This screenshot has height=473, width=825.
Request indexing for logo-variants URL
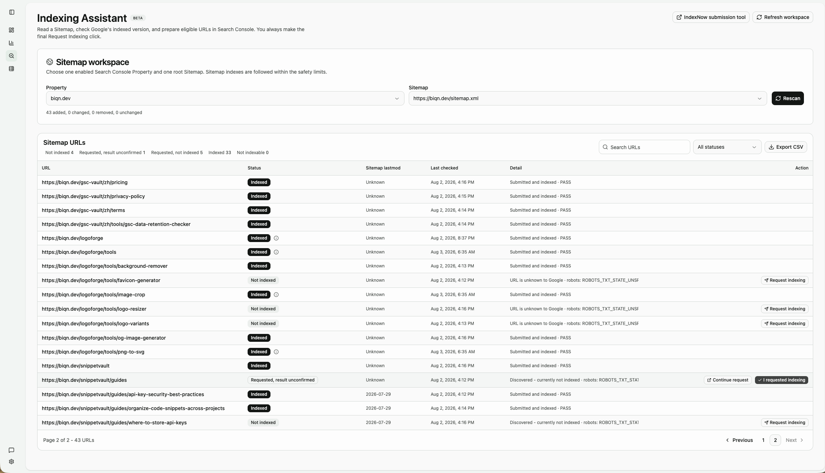click(x=784, y=324)
